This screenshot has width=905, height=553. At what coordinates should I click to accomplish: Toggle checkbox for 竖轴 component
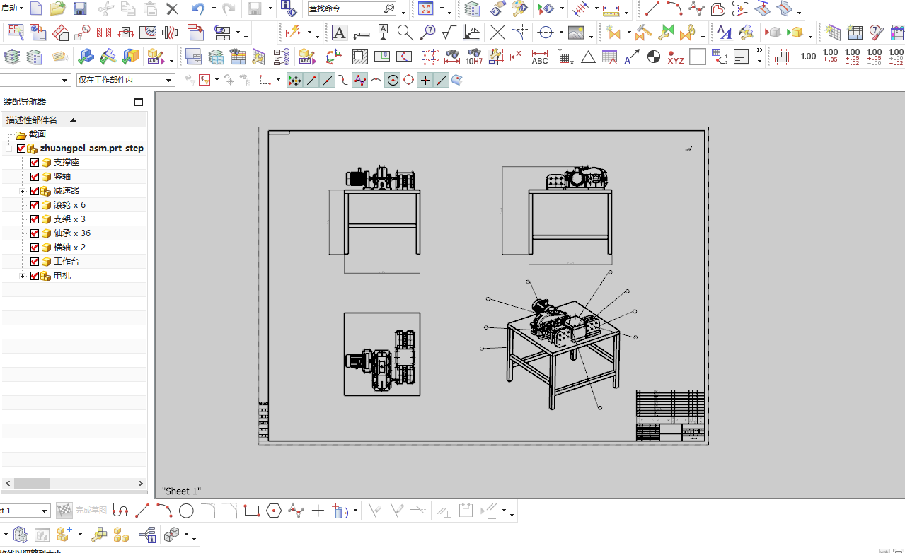(x=35, y=177)
